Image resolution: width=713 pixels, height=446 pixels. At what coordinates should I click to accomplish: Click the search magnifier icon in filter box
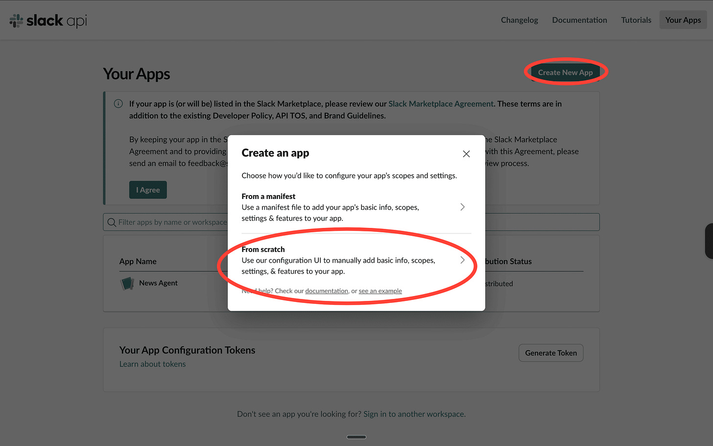[x=112, y=223]
